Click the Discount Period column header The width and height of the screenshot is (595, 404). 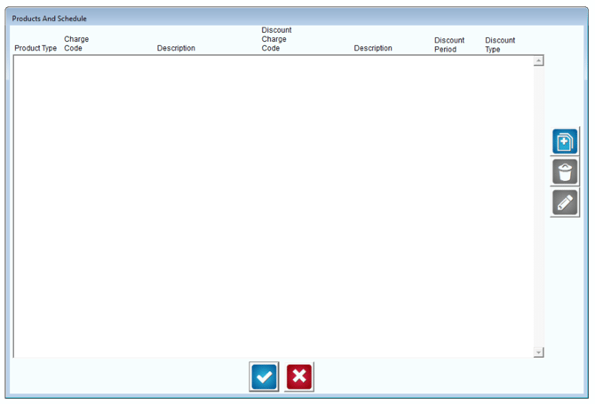[x=449, y=44]
